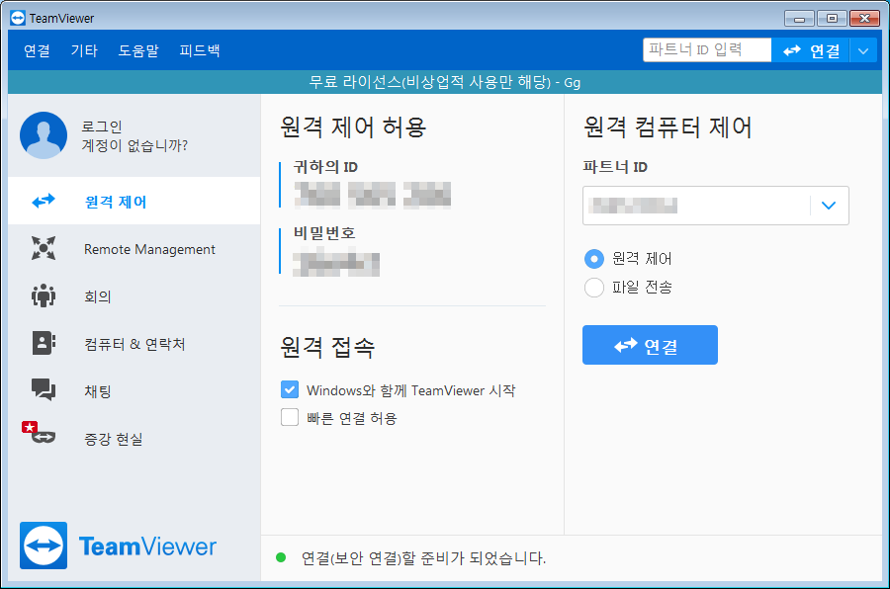890x589 pixels.
Task: Click the green connection status dot
Action: [281, 557]
